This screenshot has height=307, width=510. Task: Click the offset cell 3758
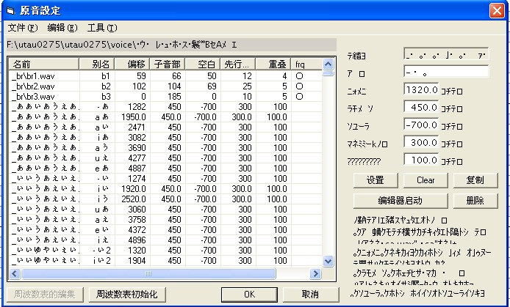[137, 220]
